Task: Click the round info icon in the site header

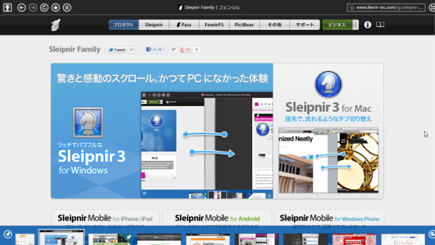Action: point(368,24)
